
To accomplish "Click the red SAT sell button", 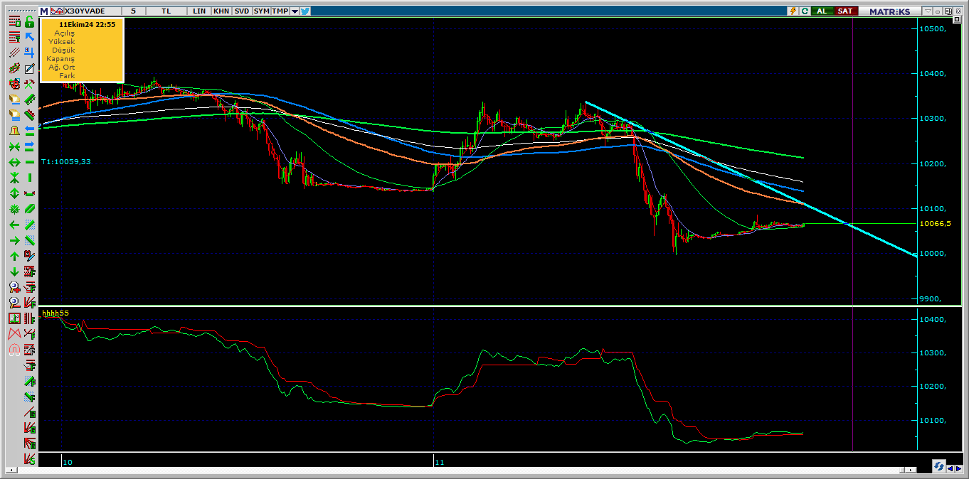I will [x=844, y=11].
